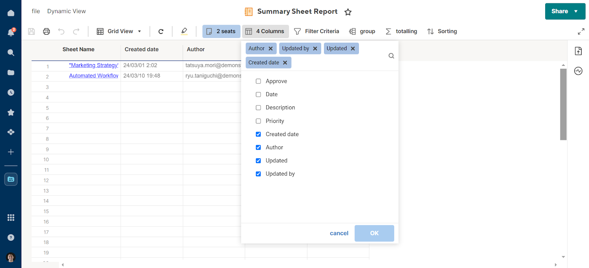Click the plus Create icon in the sidebar
Screen dimensions: 589x268
[11, 152]
